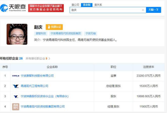Open the 宁波坤鼎股权投资 logo icon
Screen dimensions: 167x113
tap(16, 96)
